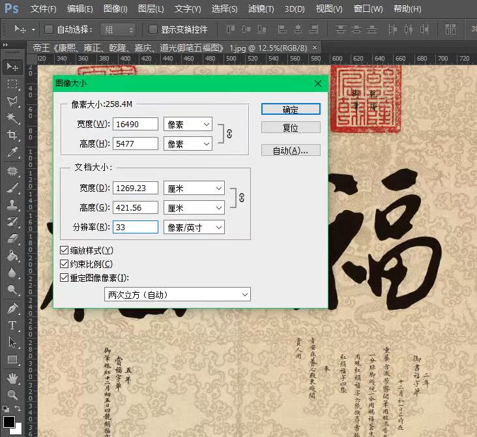This screenshot has width=477, height=437.
Task: Click the white background color swatch
Action: coord(18,430)
